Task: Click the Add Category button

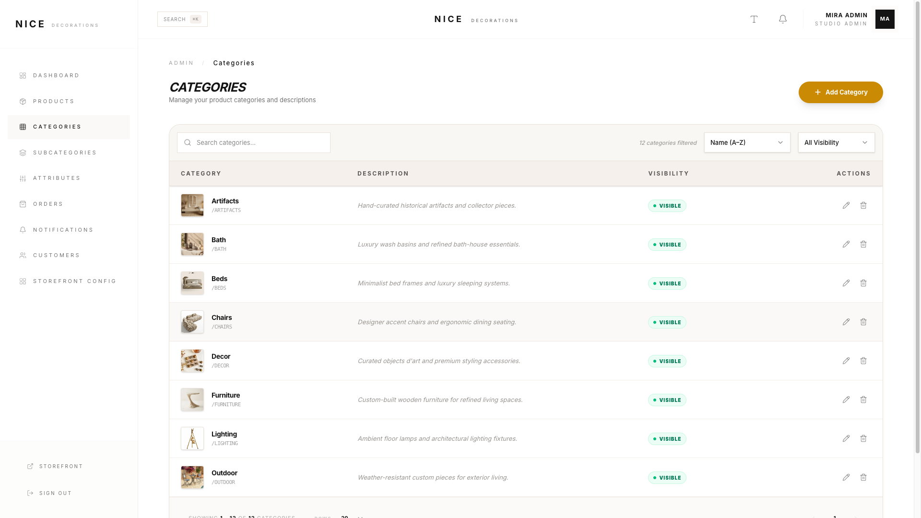Action: 840,92
